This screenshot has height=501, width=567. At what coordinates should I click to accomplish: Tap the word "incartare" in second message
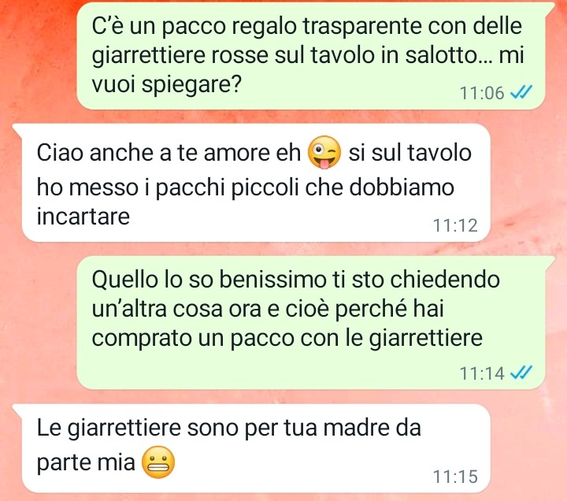coord(83,217)
